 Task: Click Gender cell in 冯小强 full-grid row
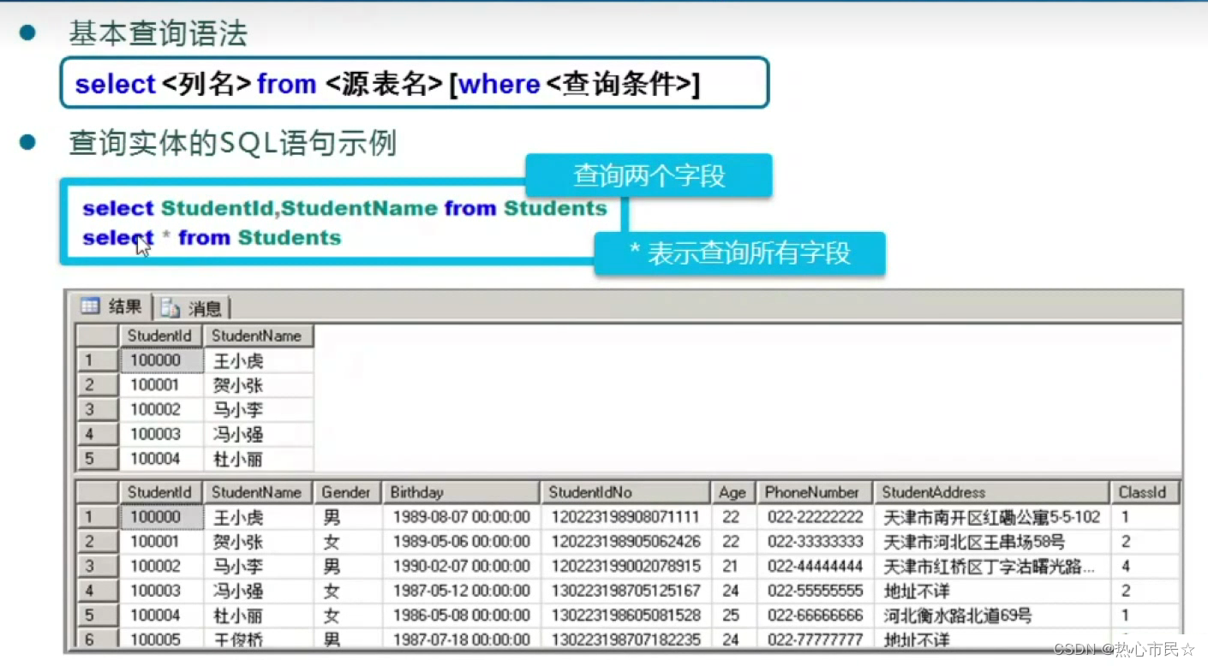[346, 591]
